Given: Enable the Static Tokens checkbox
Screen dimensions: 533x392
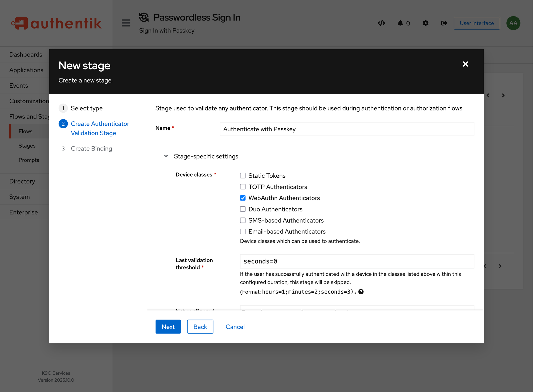Looking at the screenshot, I should pyautogui.click(x=243, y=176).
